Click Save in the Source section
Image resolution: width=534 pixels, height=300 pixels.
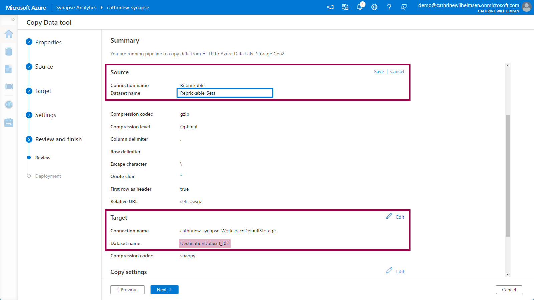pos(379,72)
